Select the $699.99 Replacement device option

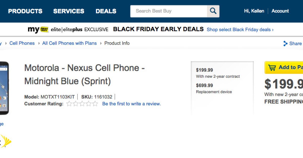click(x=214, y=88)
